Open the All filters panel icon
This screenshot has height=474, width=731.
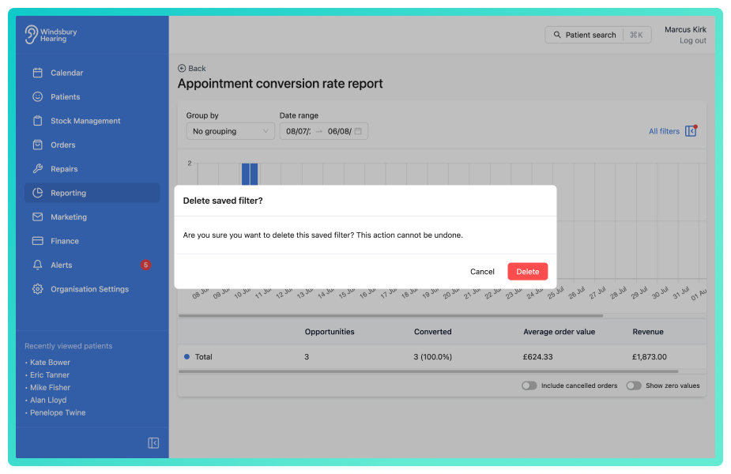691,131
